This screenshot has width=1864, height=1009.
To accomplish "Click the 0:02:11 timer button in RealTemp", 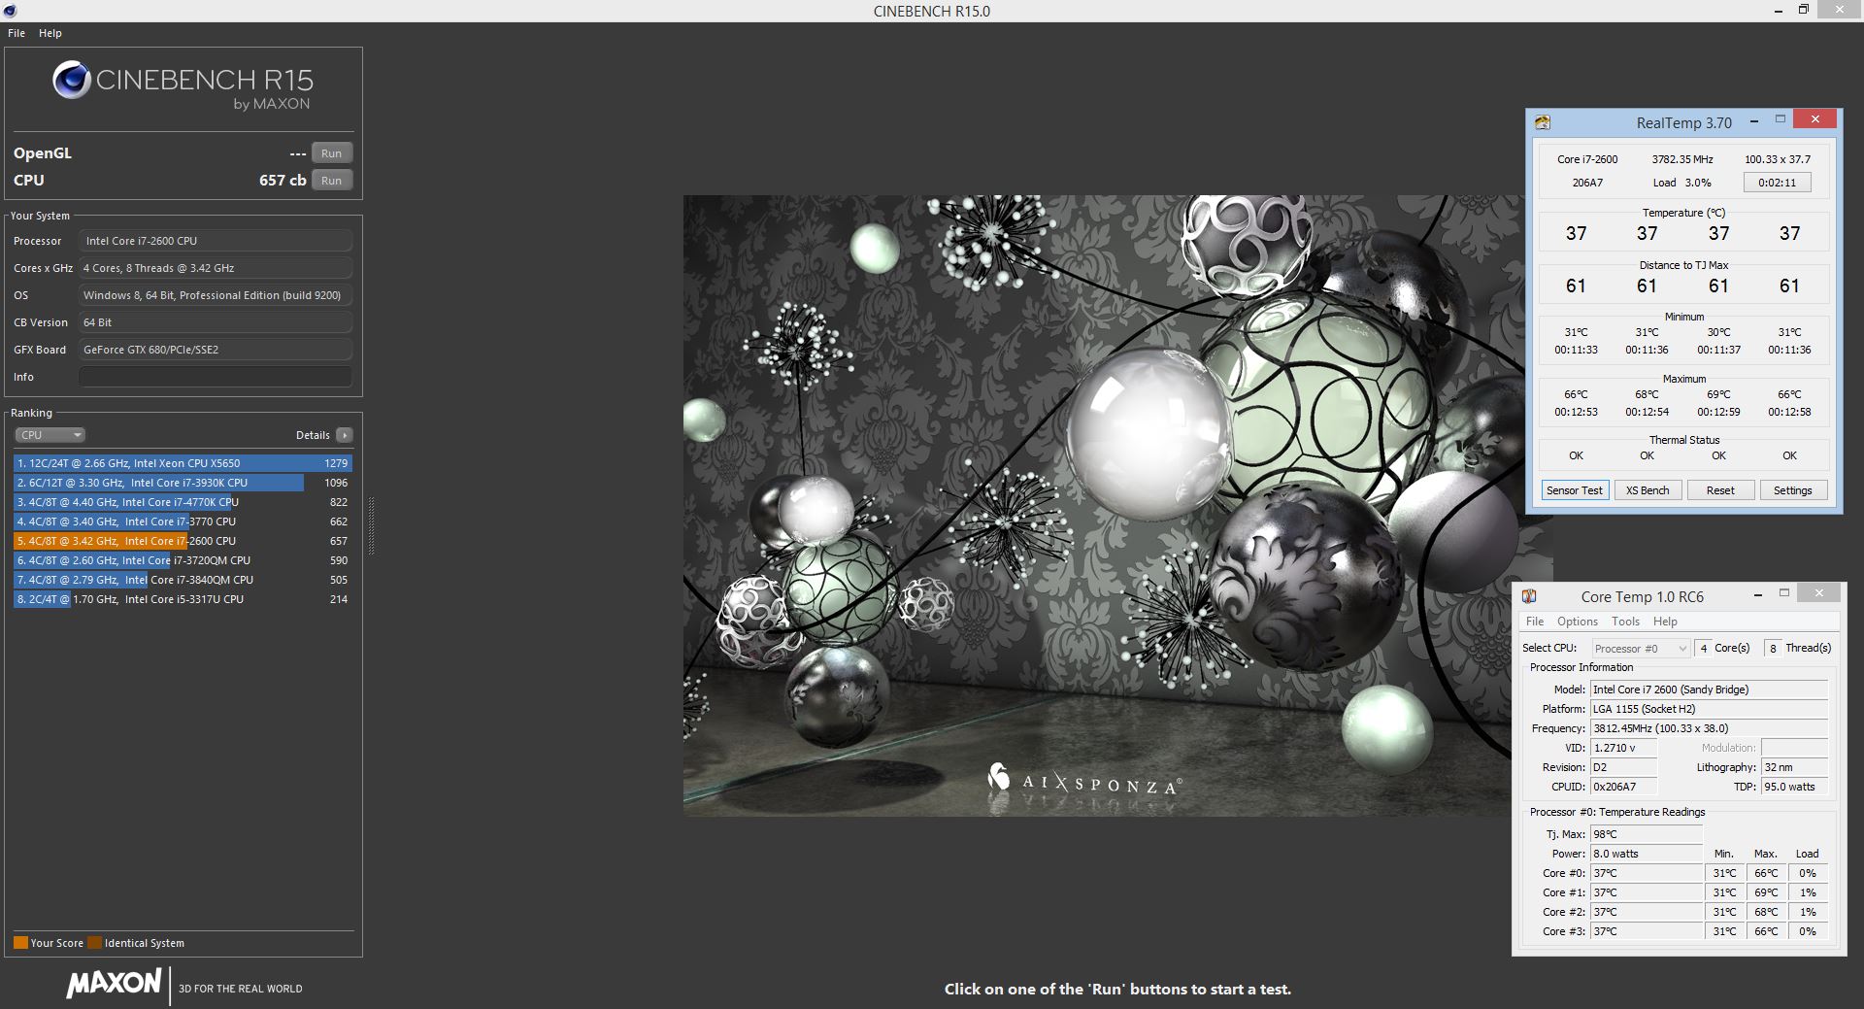I will coord(1778,183).
